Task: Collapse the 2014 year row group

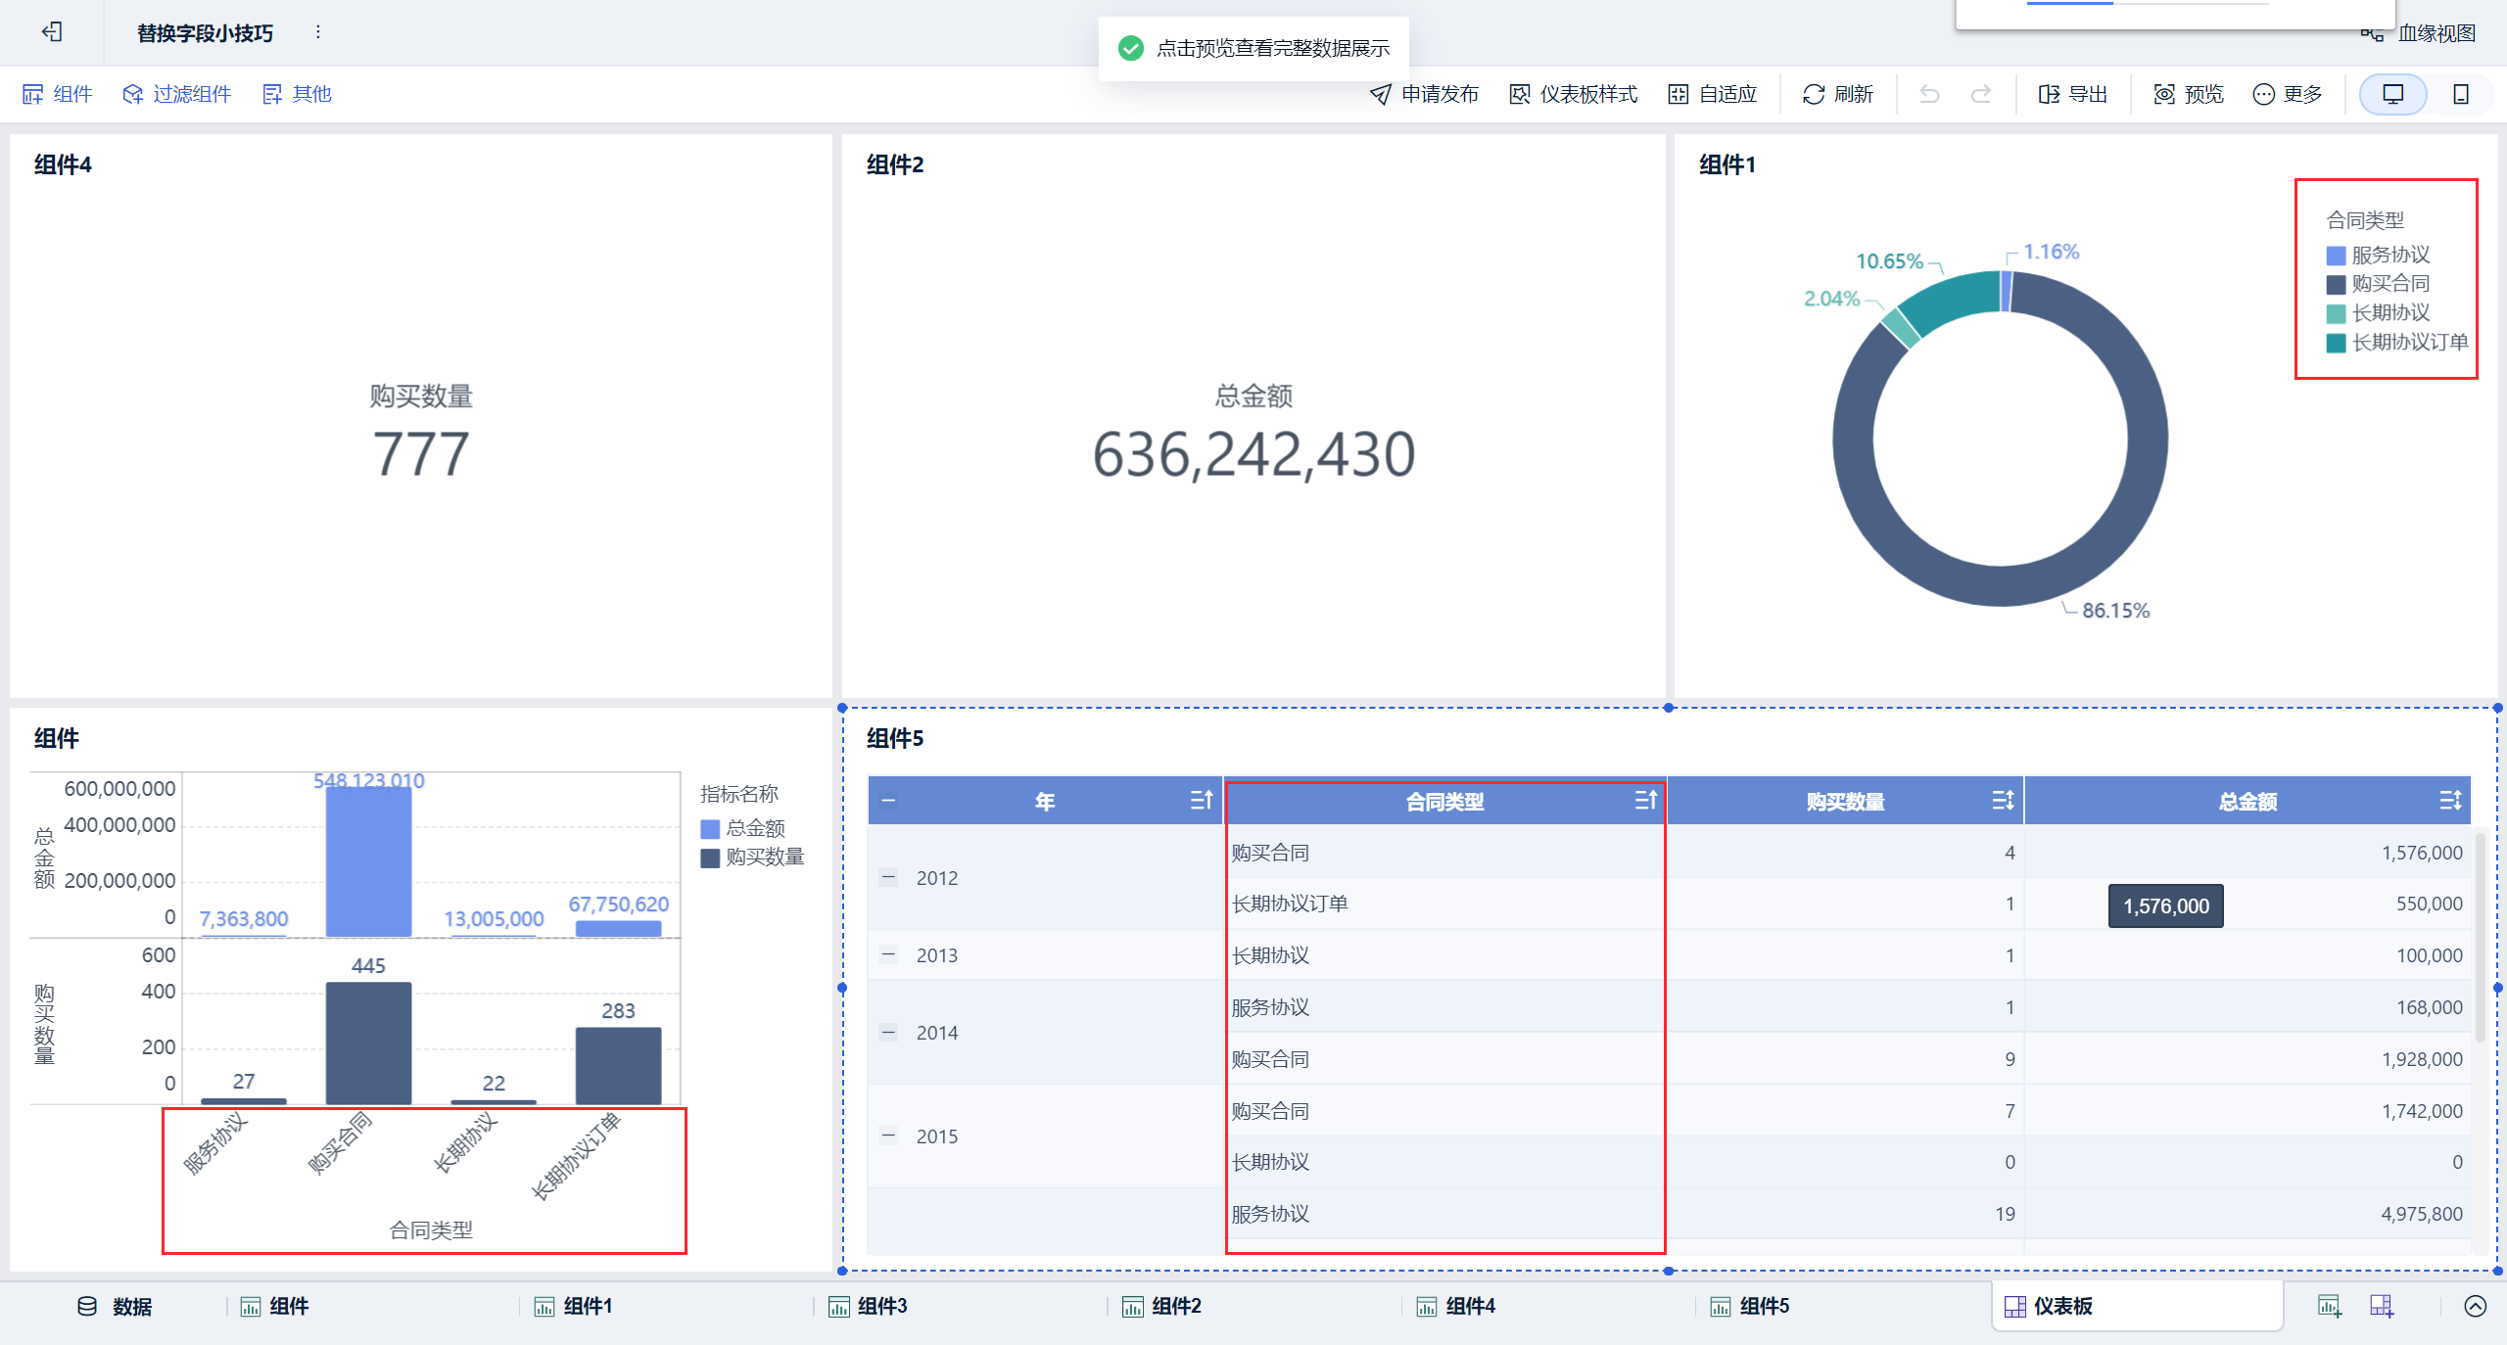Action: point(888,1033)
